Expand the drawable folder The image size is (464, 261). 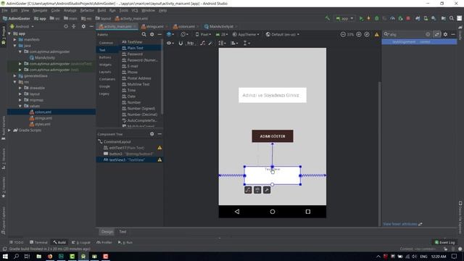click(20, 88)
